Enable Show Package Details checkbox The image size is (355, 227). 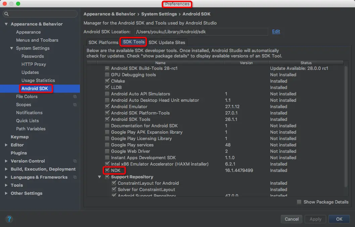tap(299, 202)
